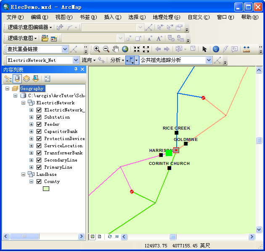Uncheck the Substation layer
This screenshot has height=252, width=265.
click(39, 117)
